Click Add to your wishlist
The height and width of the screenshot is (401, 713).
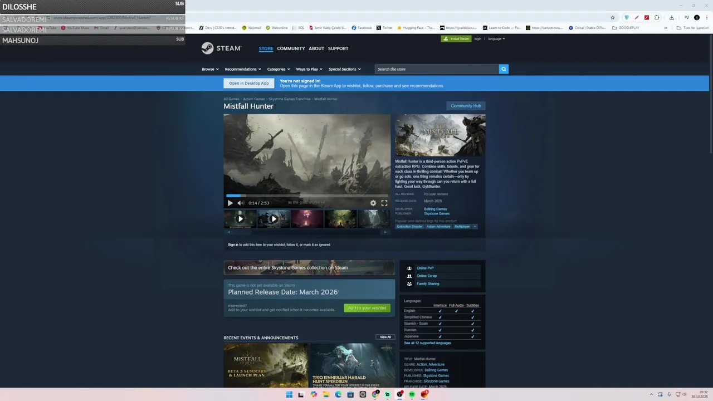click(x=367, y=308)
